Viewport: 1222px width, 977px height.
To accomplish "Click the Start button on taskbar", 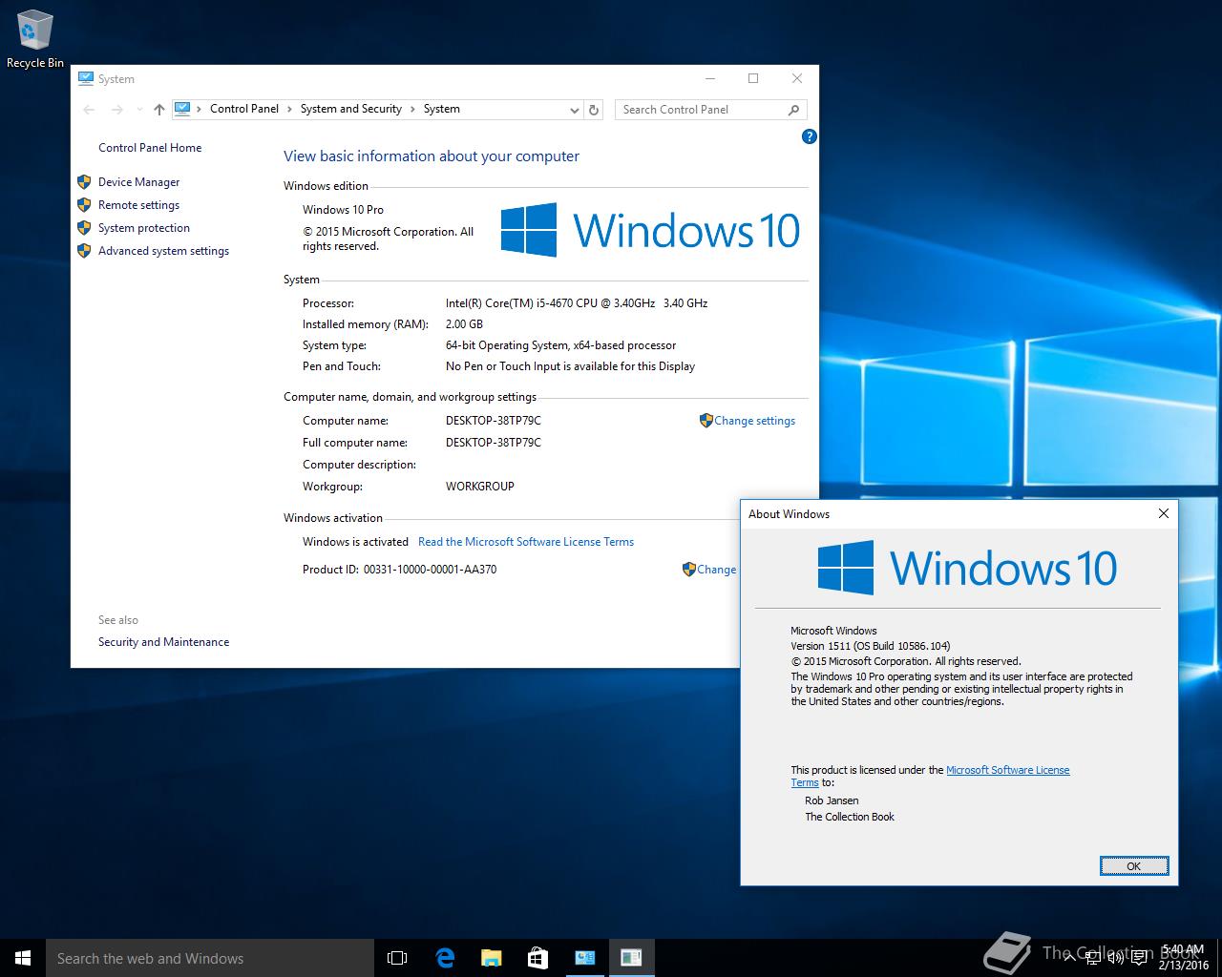I will pyautogui.click(x=23, y=958).
